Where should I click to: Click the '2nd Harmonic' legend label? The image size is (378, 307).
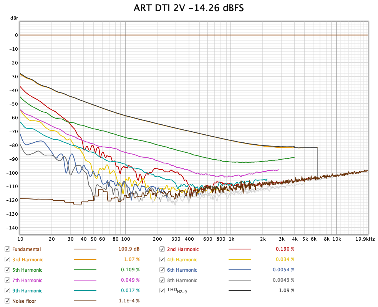pyautogui.click(x=183, y=249)
